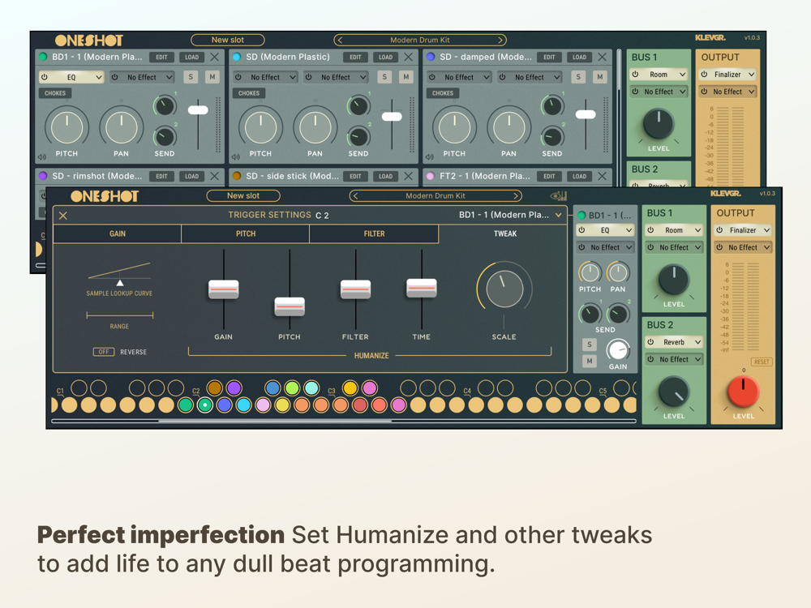Select the Tweak tab in Trigger Settings

504,233
